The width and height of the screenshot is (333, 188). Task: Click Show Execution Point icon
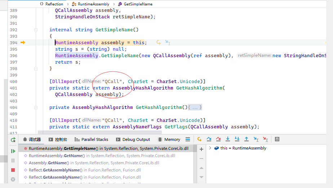(x=199, y=139)
